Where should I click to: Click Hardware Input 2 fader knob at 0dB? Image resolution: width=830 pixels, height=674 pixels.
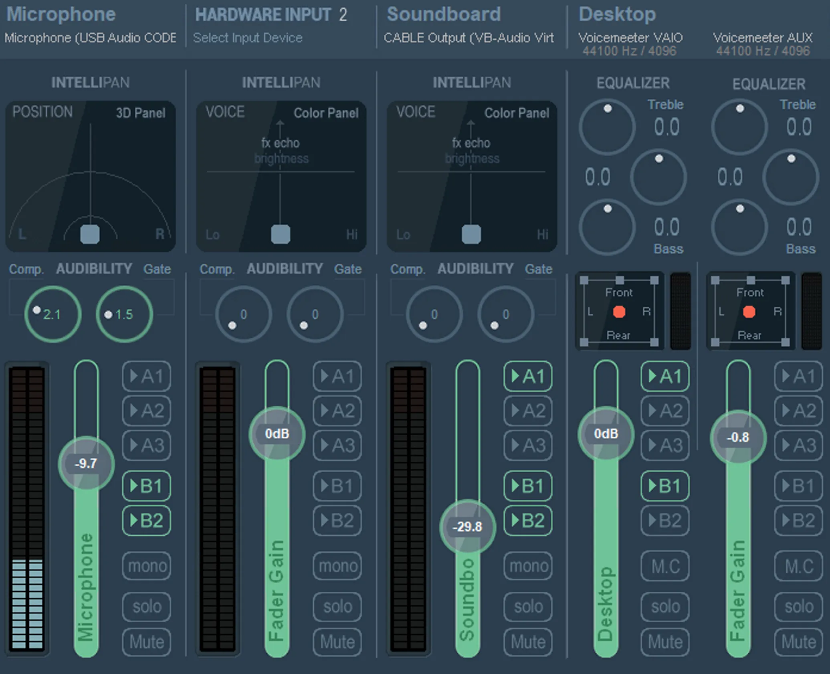point(277,434)
